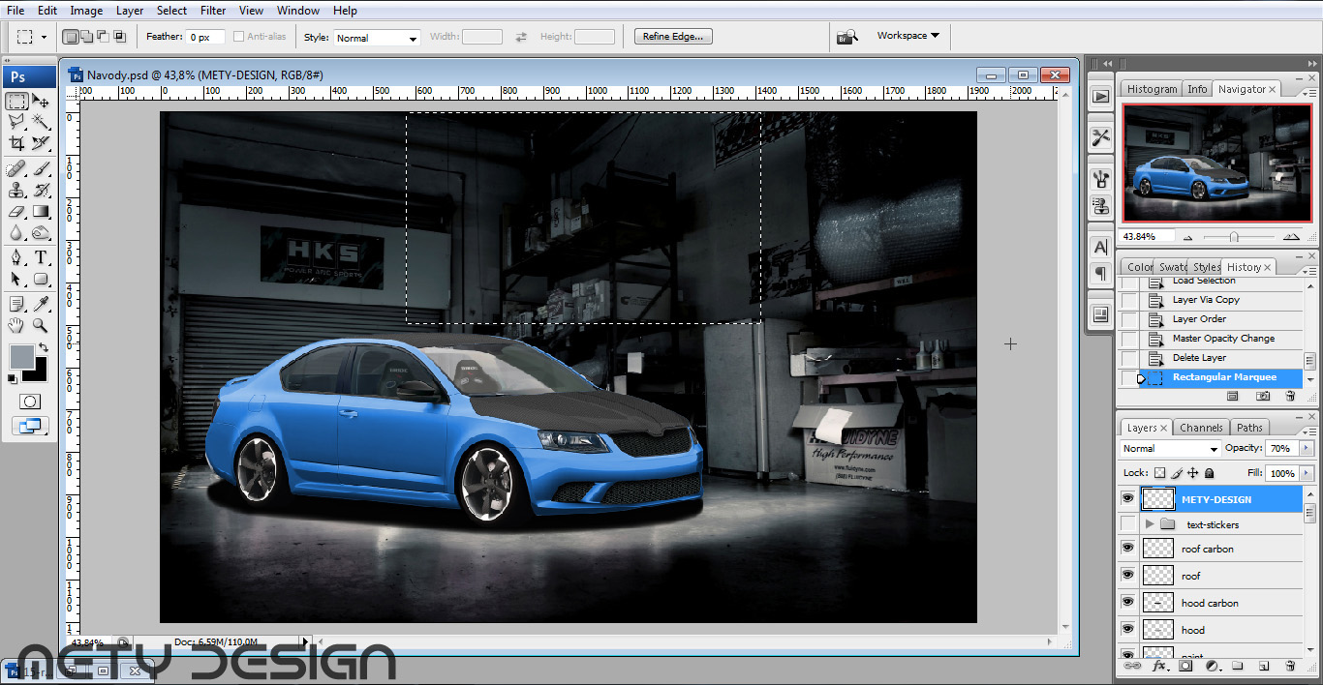Activate the Pen tool
Image resolution: width=1323 pixels, height=685 pixels.
coord(17,258)
